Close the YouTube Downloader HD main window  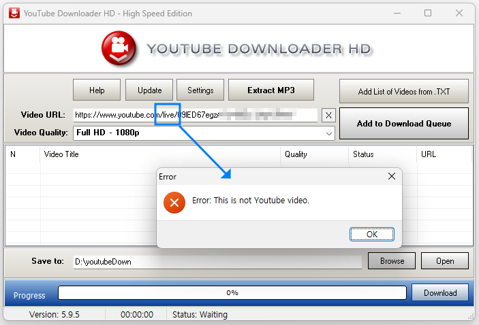pos(459,13)
